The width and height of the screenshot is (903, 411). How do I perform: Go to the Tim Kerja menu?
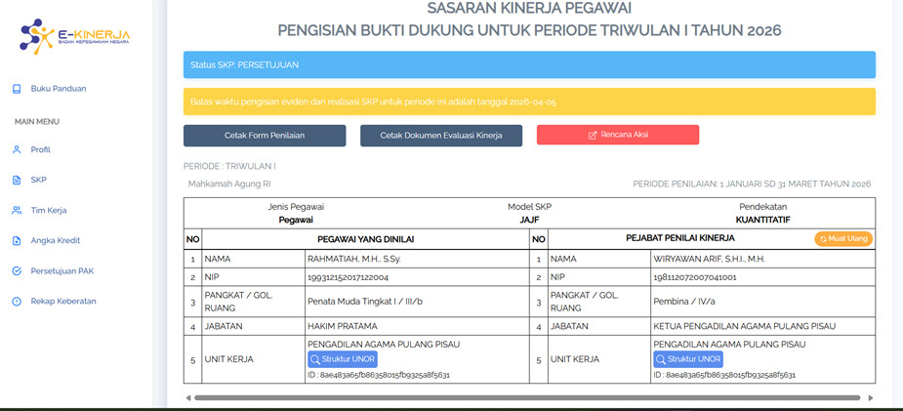coord(49,211)
